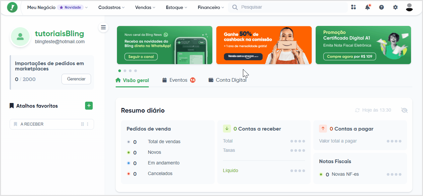Click the Notas Fiscais heading
This screenshot has width=423, height=196.
point(335,161)
